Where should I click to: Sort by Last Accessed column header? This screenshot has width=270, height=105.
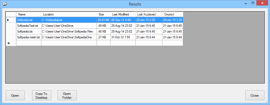(x=149, y=14)
